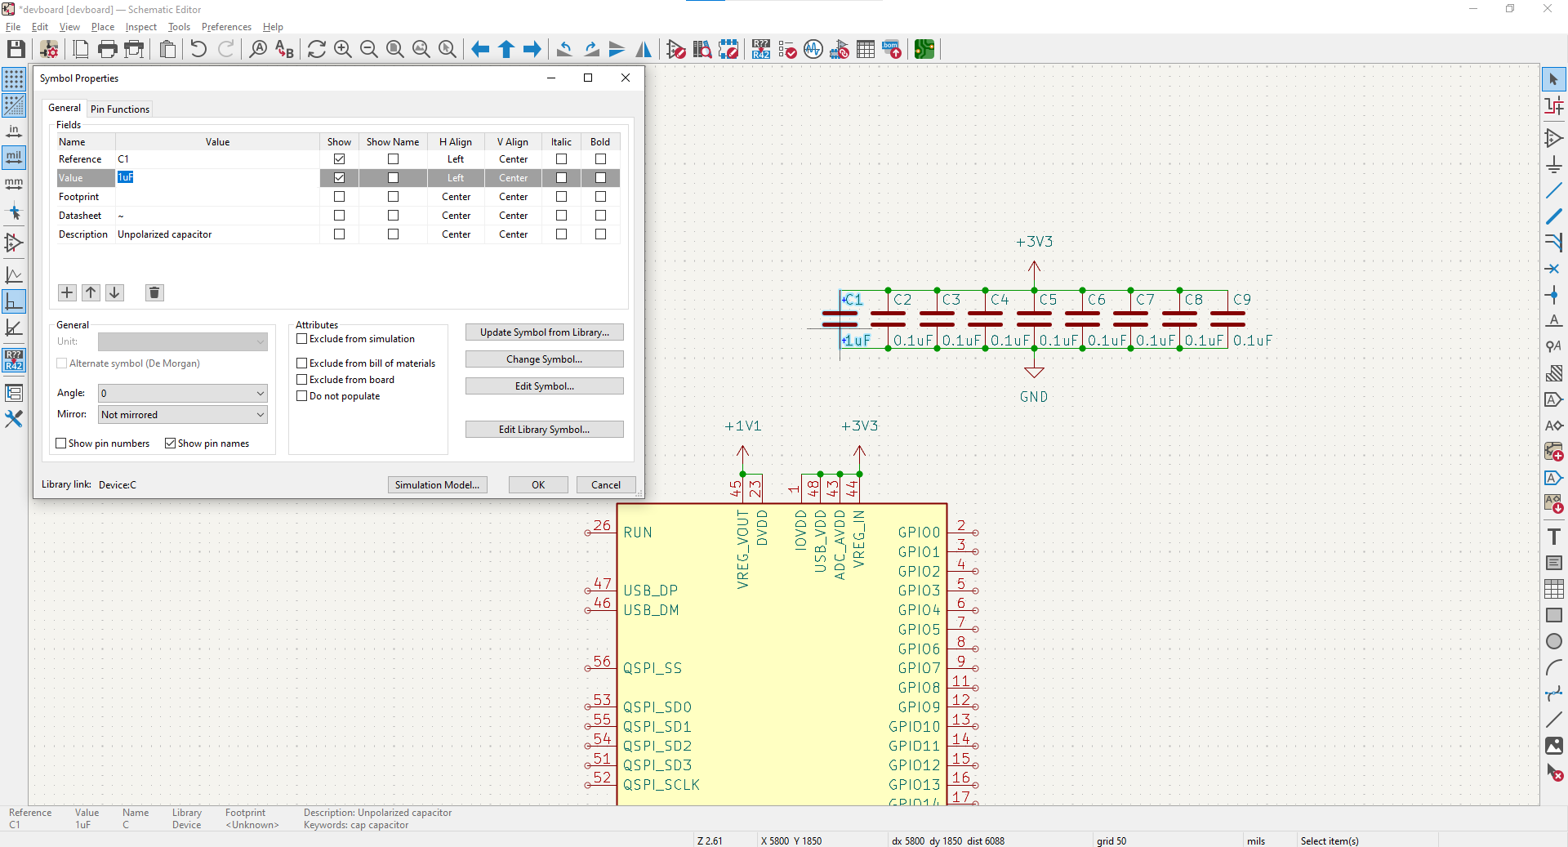The image size is (1568, 847).
Task: Switch to the Pin Functions tab
Action: pyautogui.click(x=120, y=109)
